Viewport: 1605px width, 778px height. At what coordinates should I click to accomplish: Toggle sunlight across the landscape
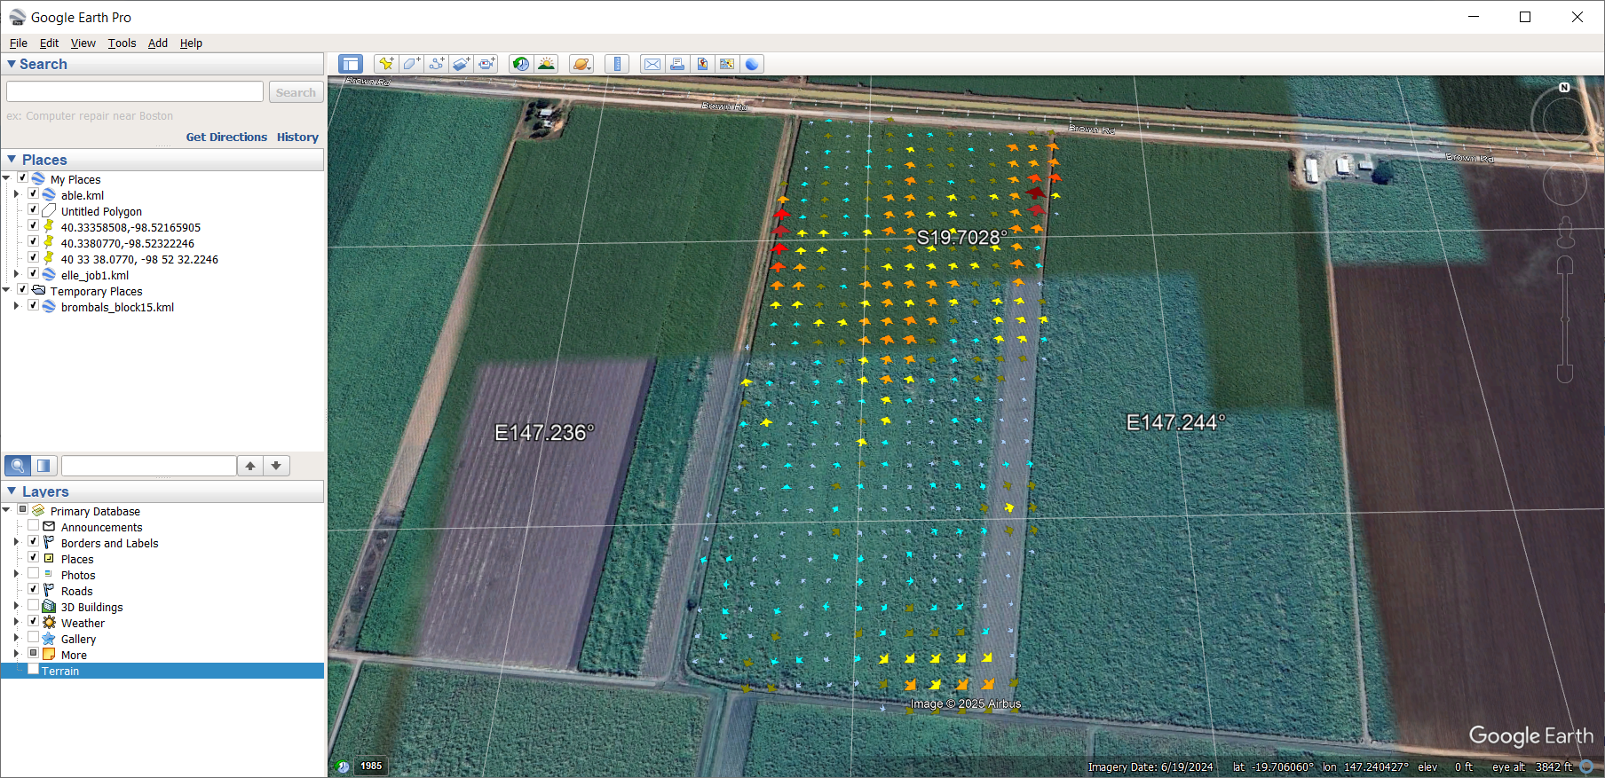coord(547,64)
